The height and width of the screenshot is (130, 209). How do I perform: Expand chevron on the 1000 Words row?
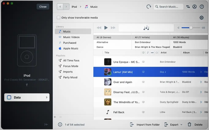point(201,72)
